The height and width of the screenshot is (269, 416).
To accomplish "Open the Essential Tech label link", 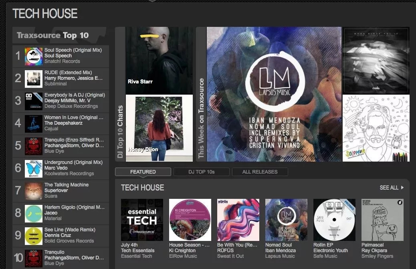I will [137, 256].
